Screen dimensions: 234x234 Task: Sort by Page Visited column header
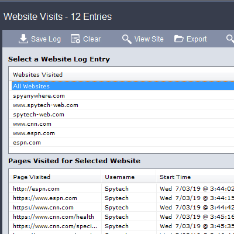coord(55,177)
